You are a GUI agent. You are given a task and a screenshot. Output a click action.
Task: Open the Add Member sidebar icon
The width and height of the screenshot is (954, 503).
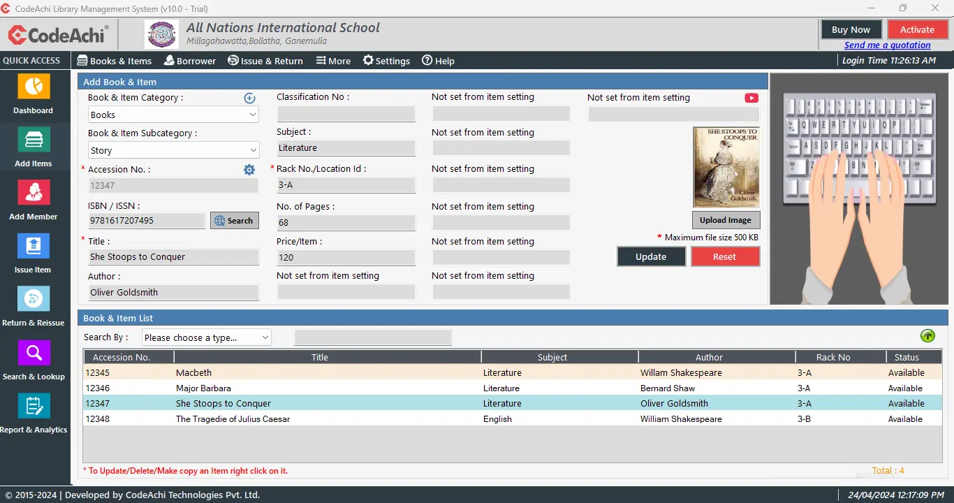[x=34, y=194]
